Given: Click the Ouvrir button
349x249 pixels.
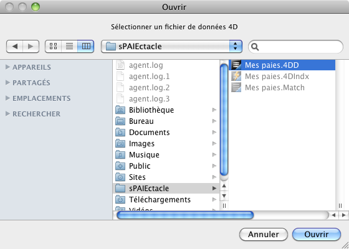Looking at the screenshot, I should pyautogui.click(x=317, y=234).
